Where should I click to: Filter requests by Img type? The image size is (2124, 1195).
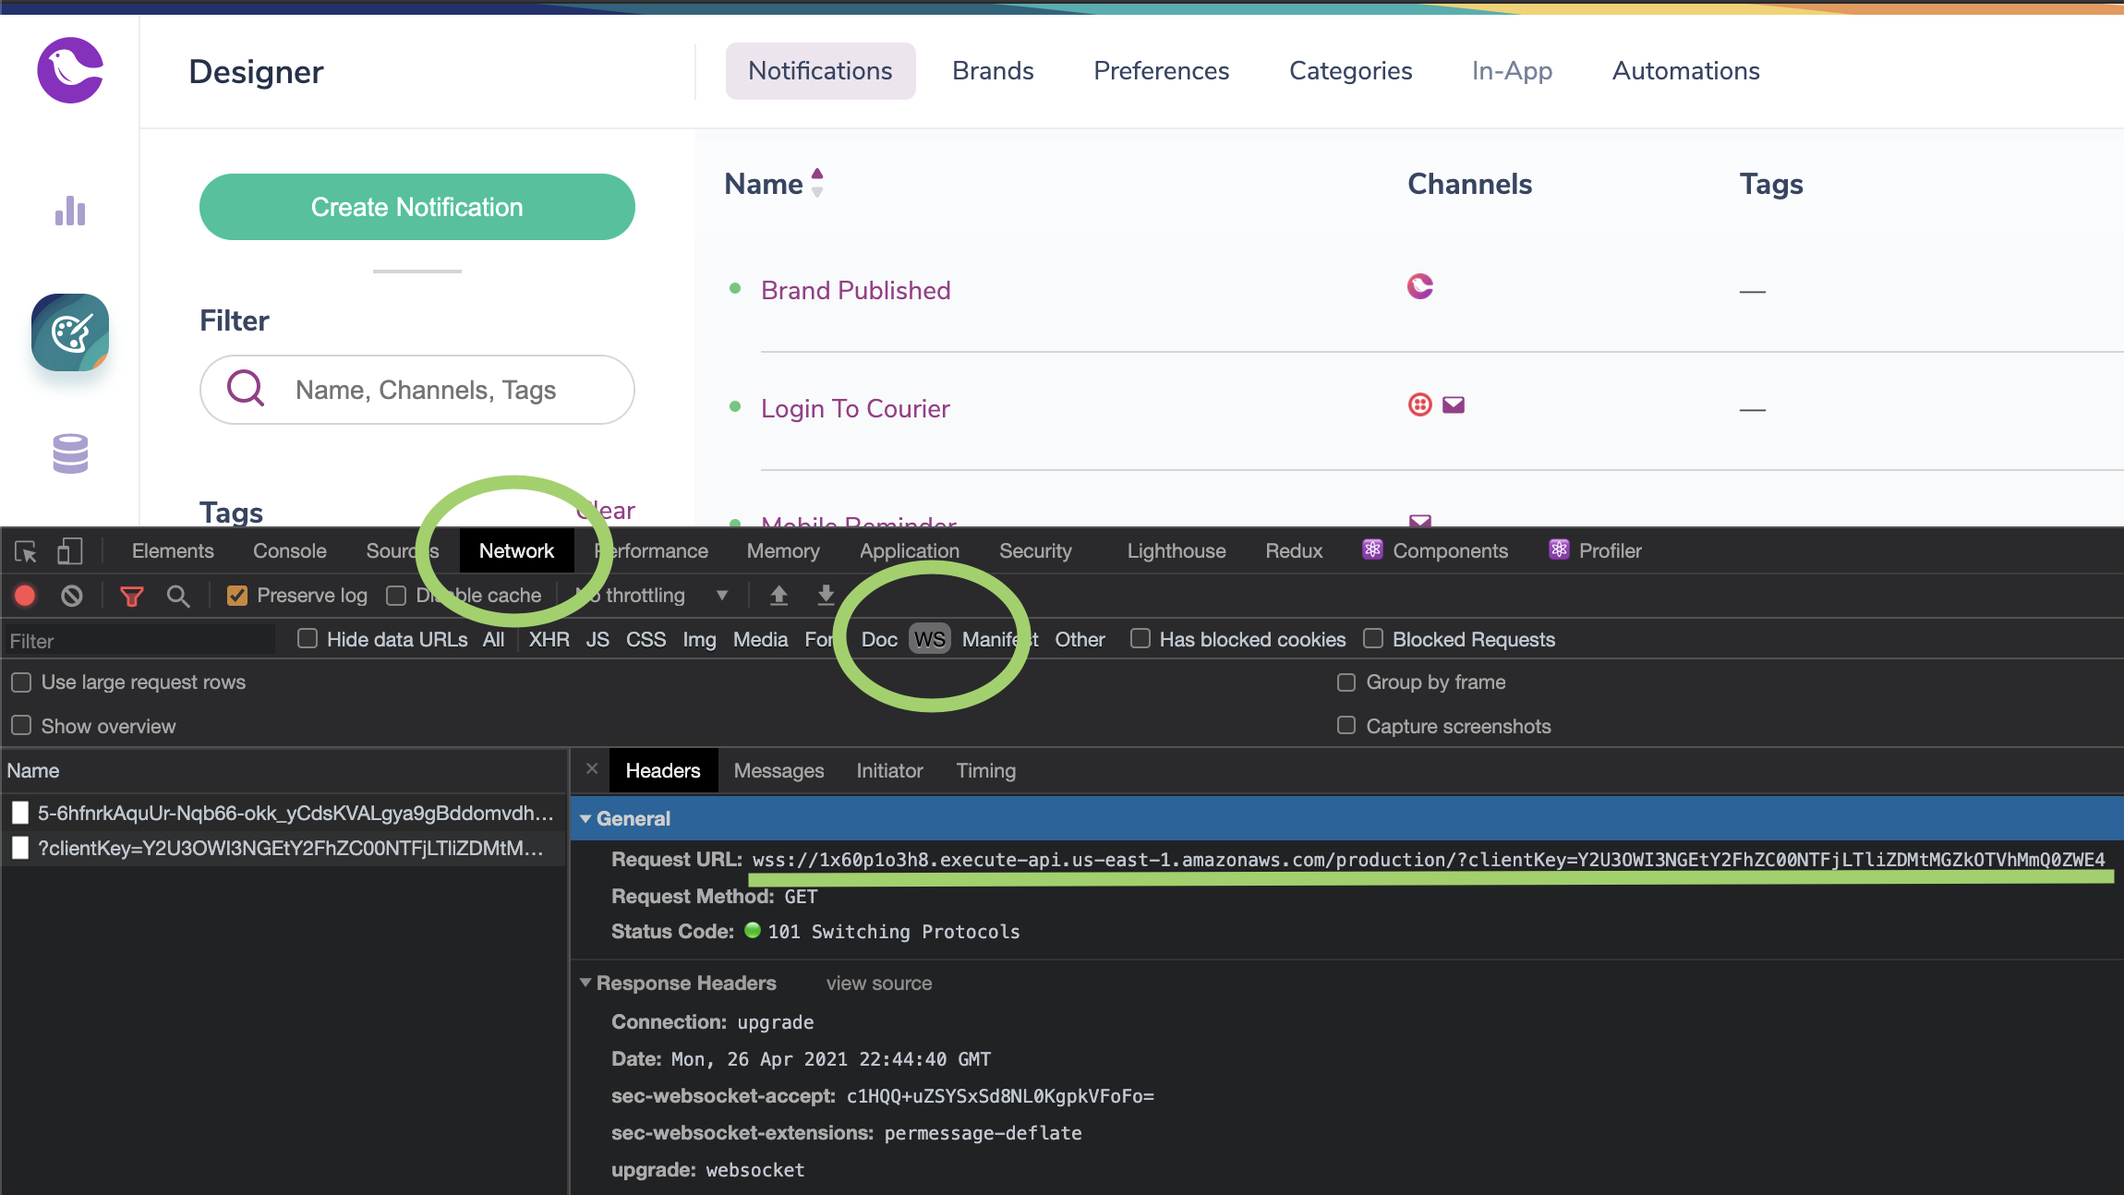pos(699,639)
